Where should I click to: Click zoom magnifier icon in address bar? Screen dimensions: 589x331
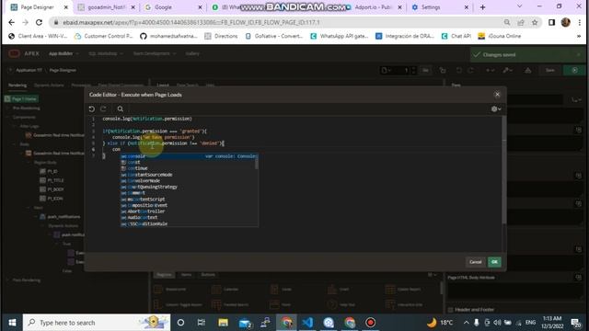(x=507, y=22)
